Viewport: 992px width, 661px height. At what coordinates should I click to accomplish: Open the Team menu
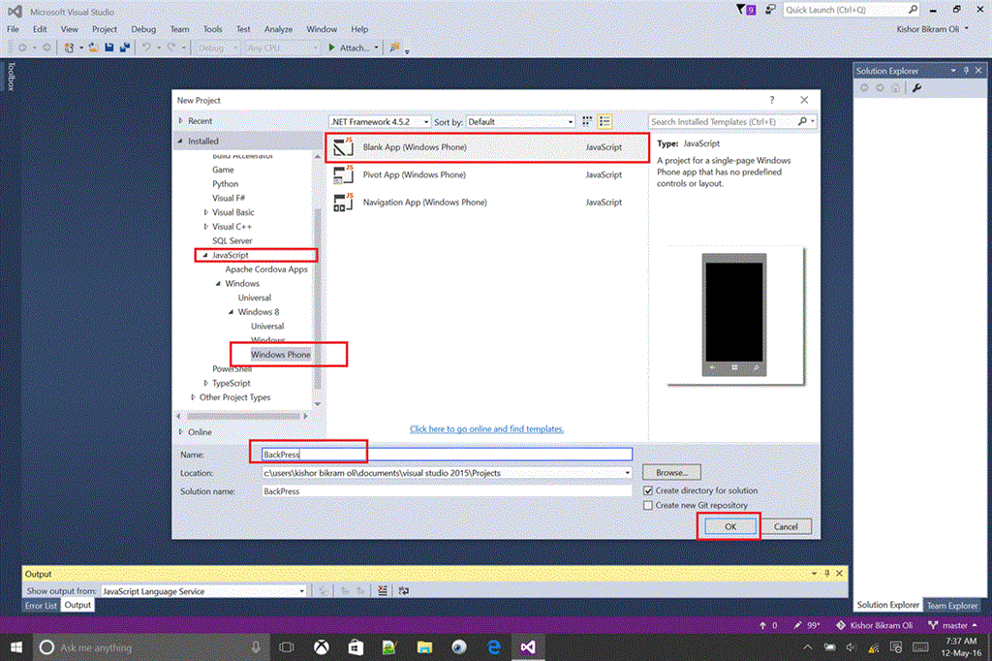pyautogui.click(x=179, y=29)
